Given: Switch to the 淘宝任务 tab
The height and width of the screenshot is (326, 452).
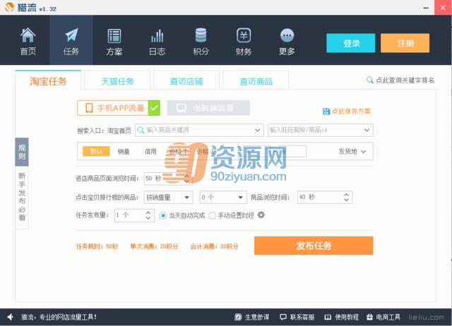Looking at the screenshot, I should tap(48, 81).
